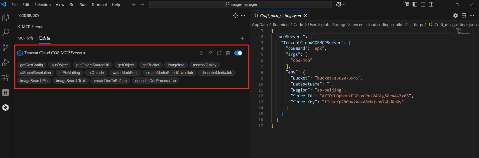This screenshot has width=479, height=158.
Task: Click the aiSuperResolution tool chip
Action: coord(36,73)
